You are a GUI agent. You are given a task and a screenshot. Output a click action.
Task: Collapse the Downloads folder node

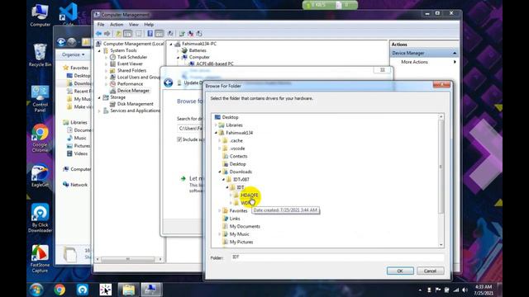220,172
